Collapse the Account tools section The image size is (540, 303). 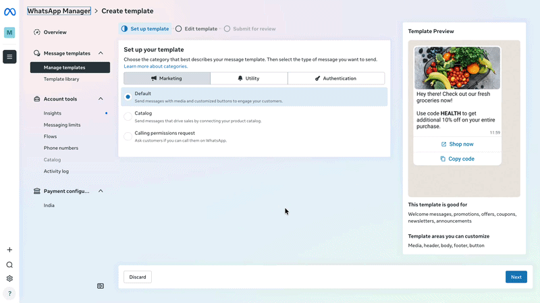click(x=101, y=99)
